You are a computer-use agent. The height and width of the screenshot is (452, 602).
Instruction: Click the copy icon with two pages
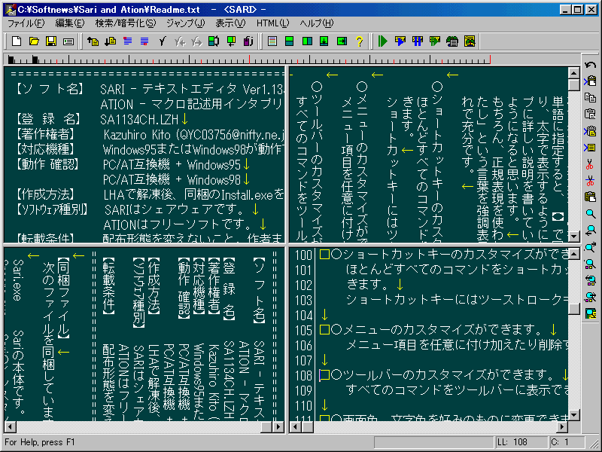[591, 98]
